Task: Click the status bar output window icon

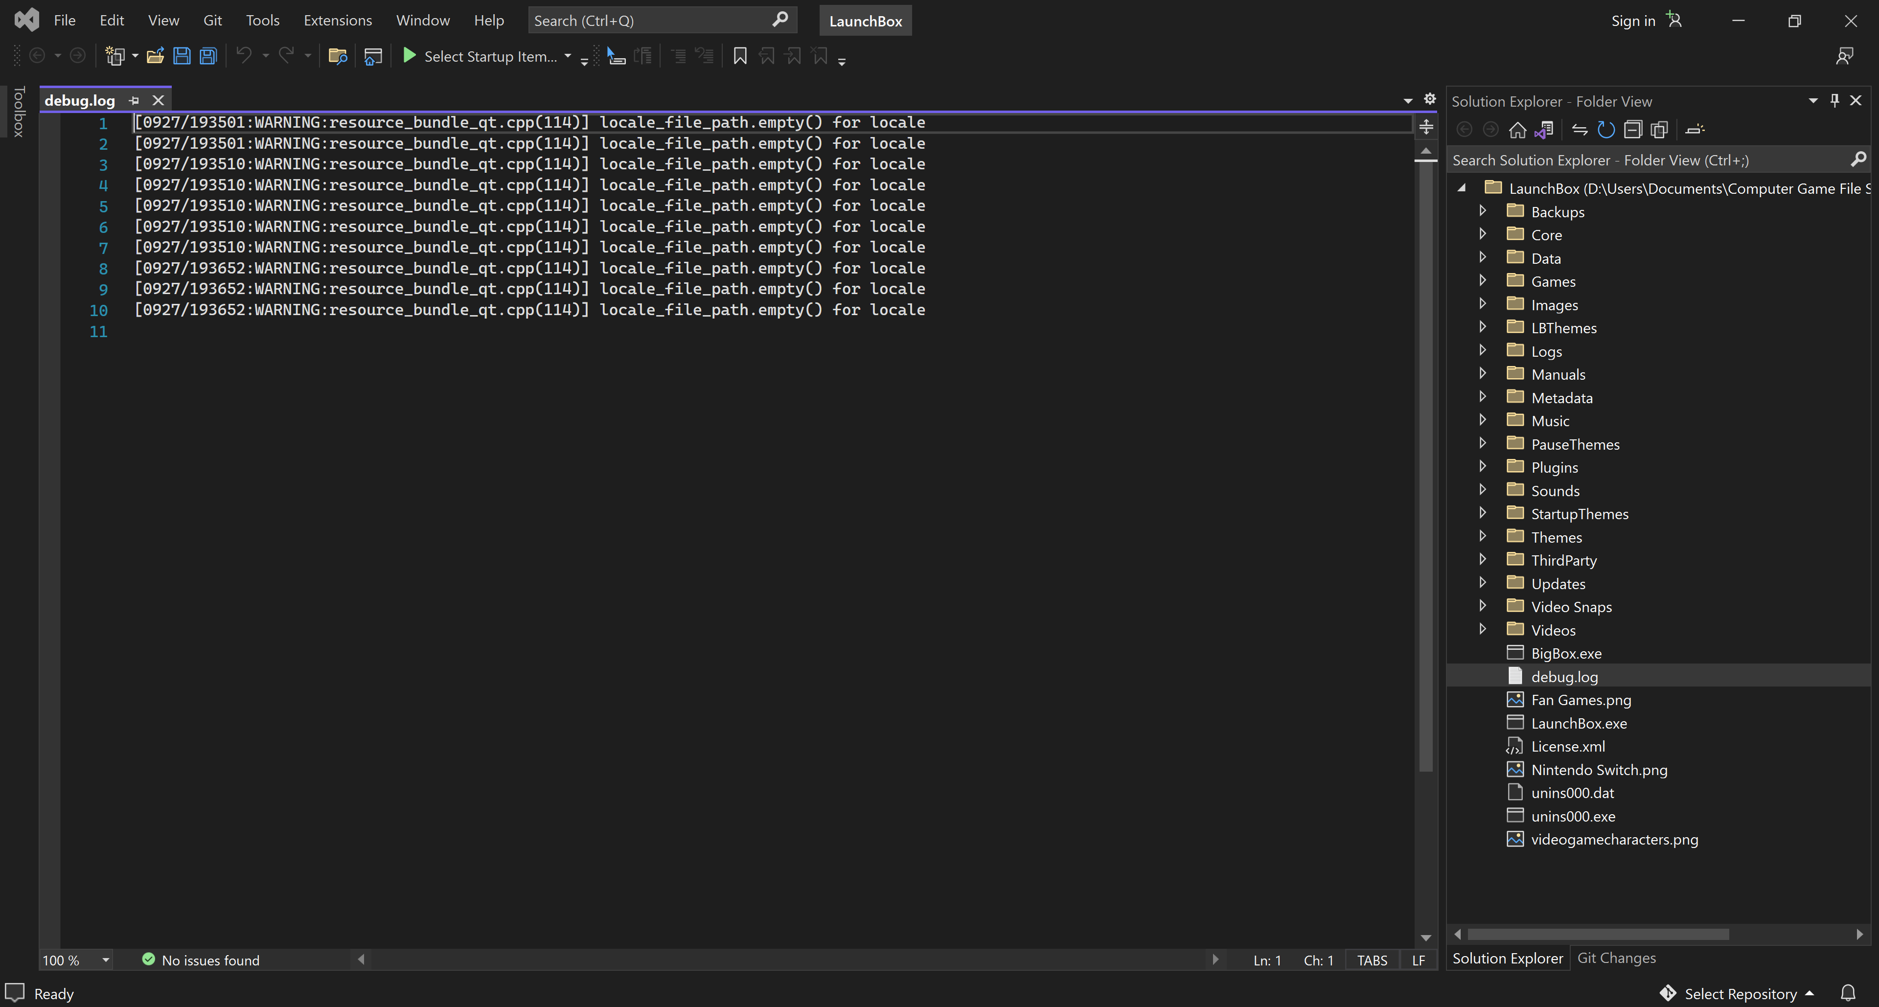Action: click(15, 992)
